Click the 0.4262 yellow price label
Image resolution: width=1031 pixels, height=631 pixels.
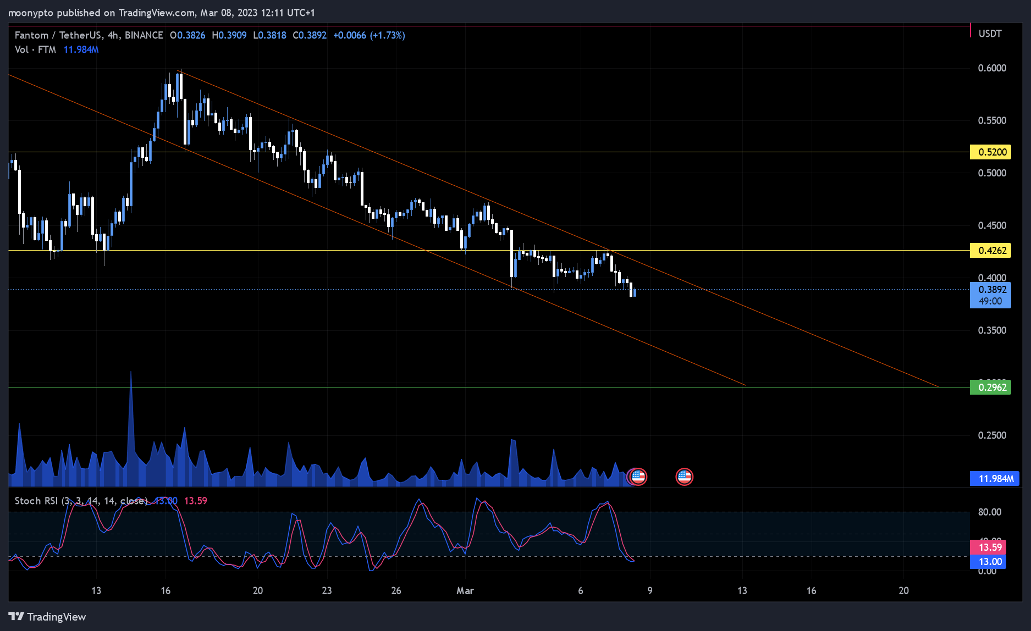pos(990,251)
